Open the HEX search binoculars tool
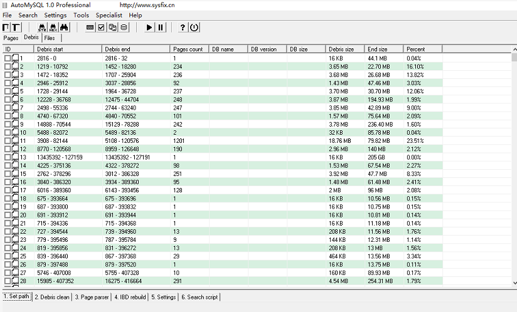 click(x=53, y=28)
